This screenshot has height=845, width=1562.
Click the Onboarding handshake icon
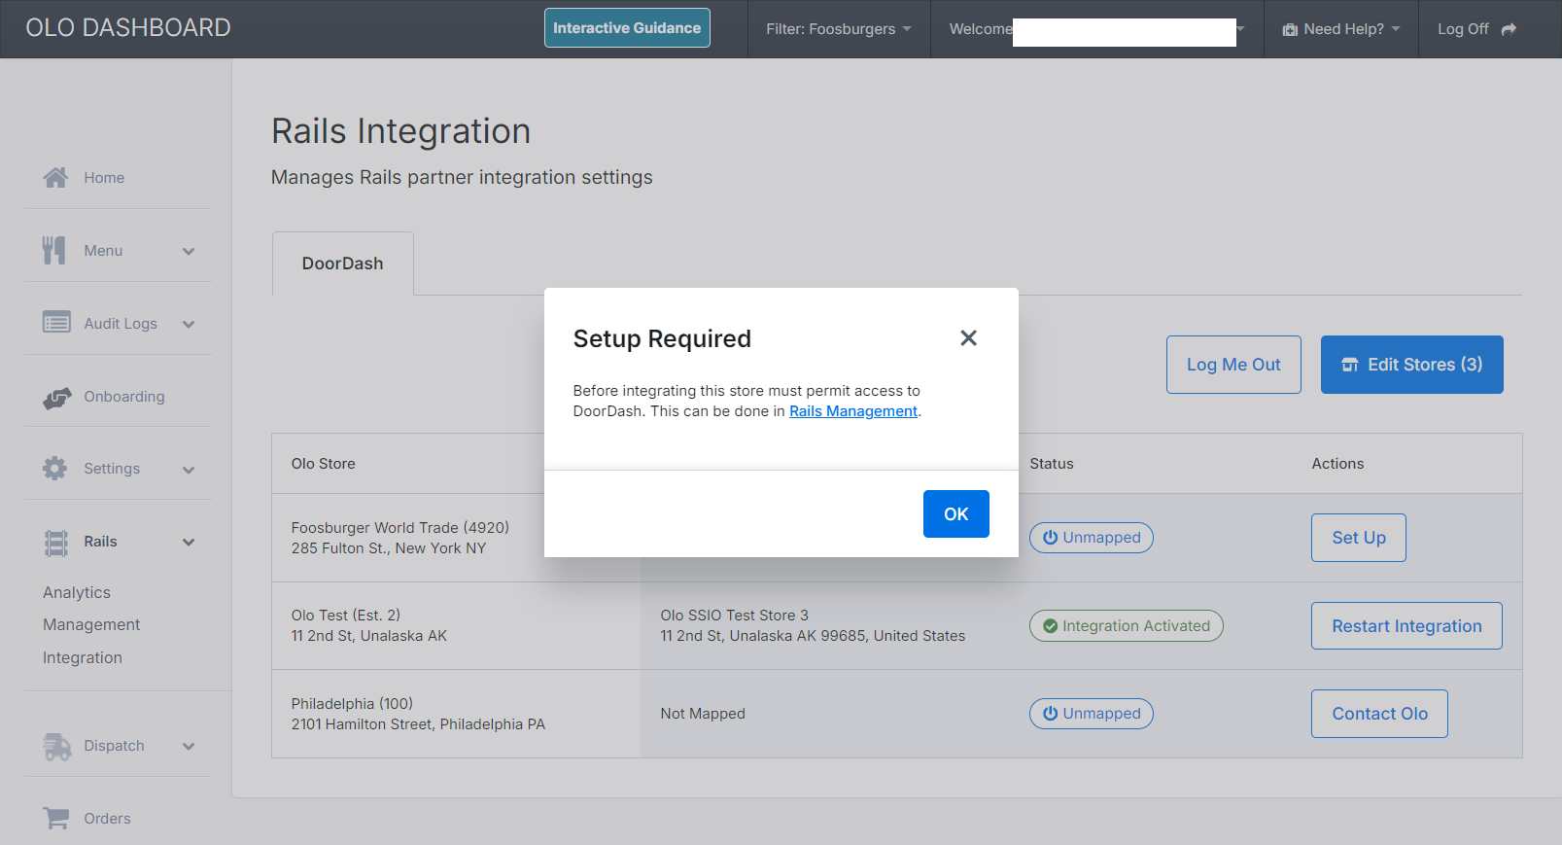57,397
